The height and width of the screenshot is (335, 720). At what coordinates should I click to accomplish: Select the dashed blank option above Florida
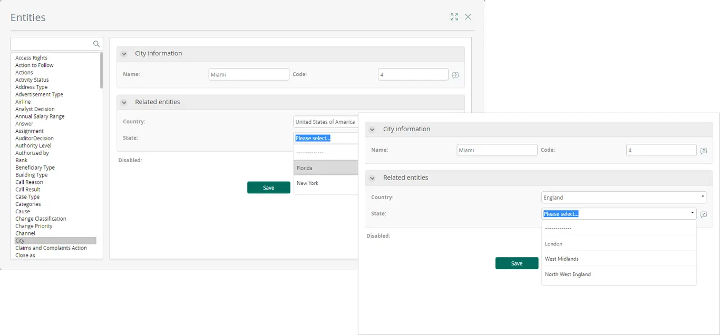(x=326, y=153)
